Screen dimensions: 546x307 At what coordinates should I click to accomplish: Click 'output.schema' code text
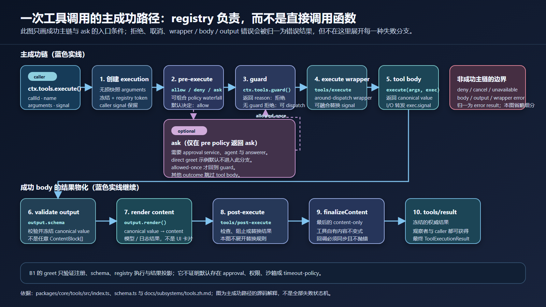(46, 222)
